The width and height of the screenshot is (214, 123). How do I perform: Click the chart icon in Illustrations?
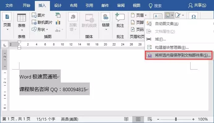pos(58,22)
